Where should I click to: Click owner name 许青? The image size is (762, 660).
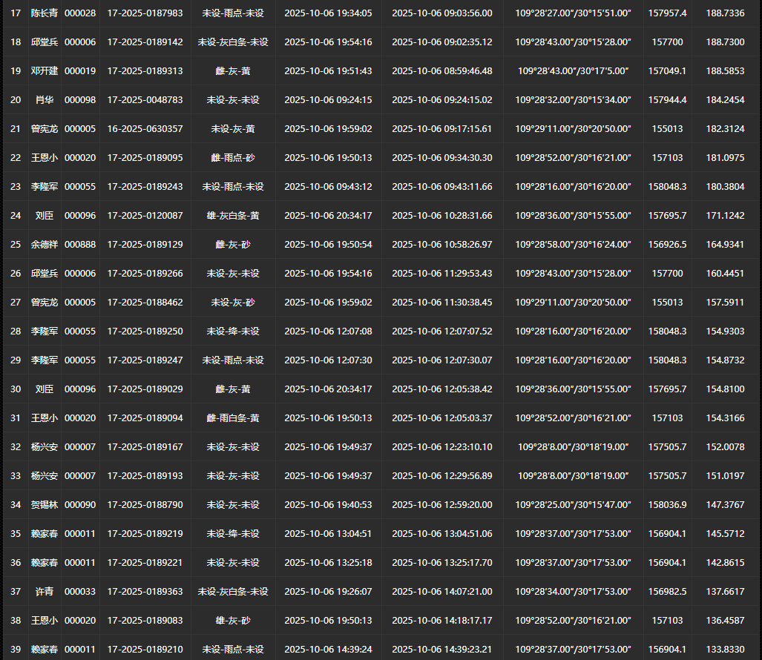tap(44, 592)
